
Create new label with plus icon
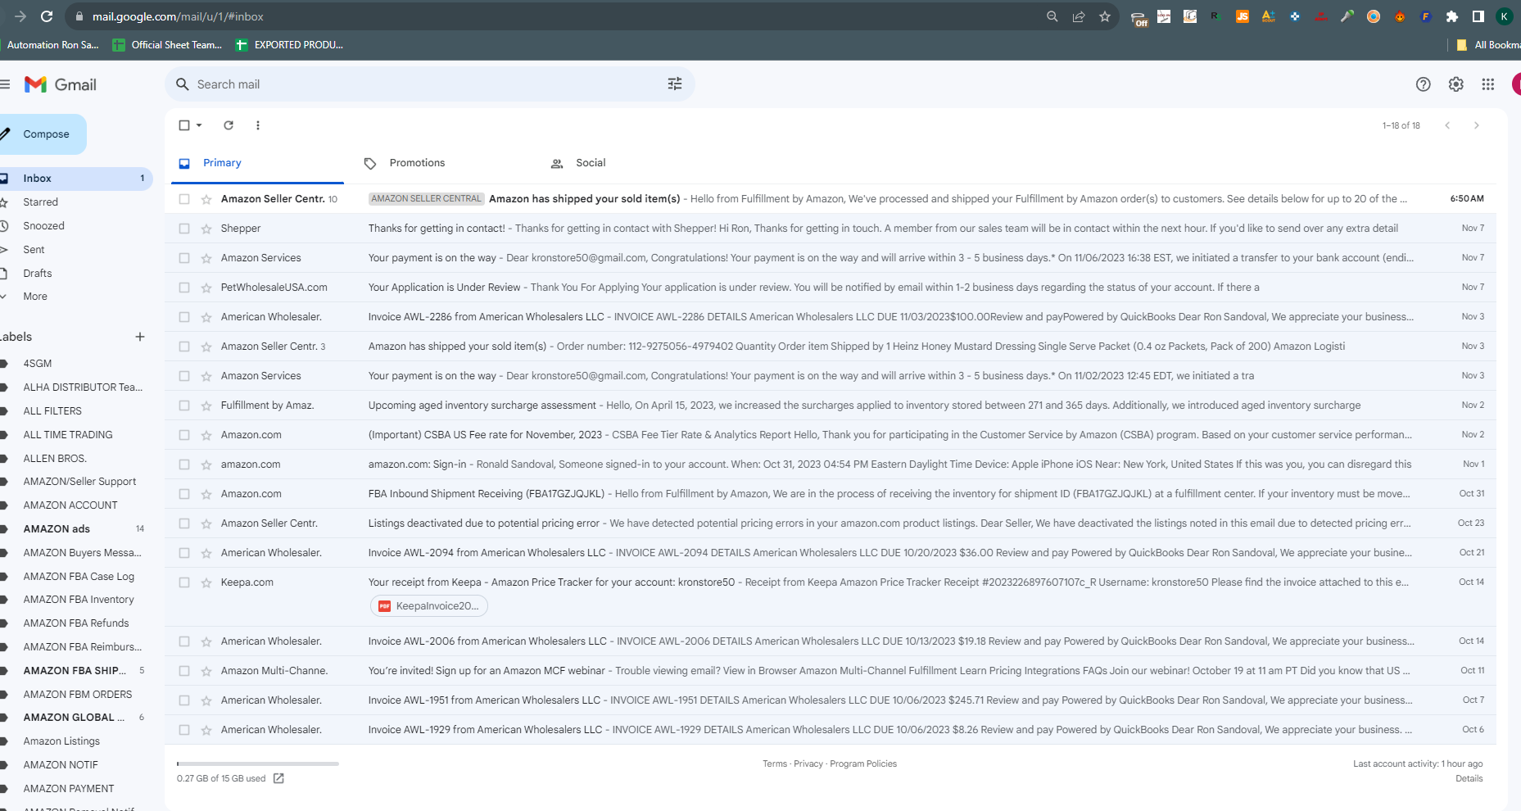(140, 337)
